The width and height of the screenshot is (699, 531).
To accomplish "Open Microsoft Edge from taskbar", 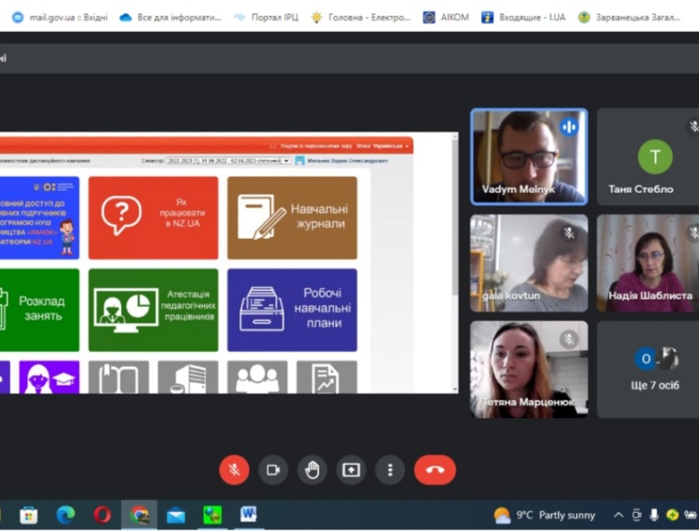I will pos(66,515).
